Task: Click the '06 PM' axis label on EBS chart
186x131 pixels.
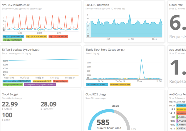Action: (x=100, y=81)
